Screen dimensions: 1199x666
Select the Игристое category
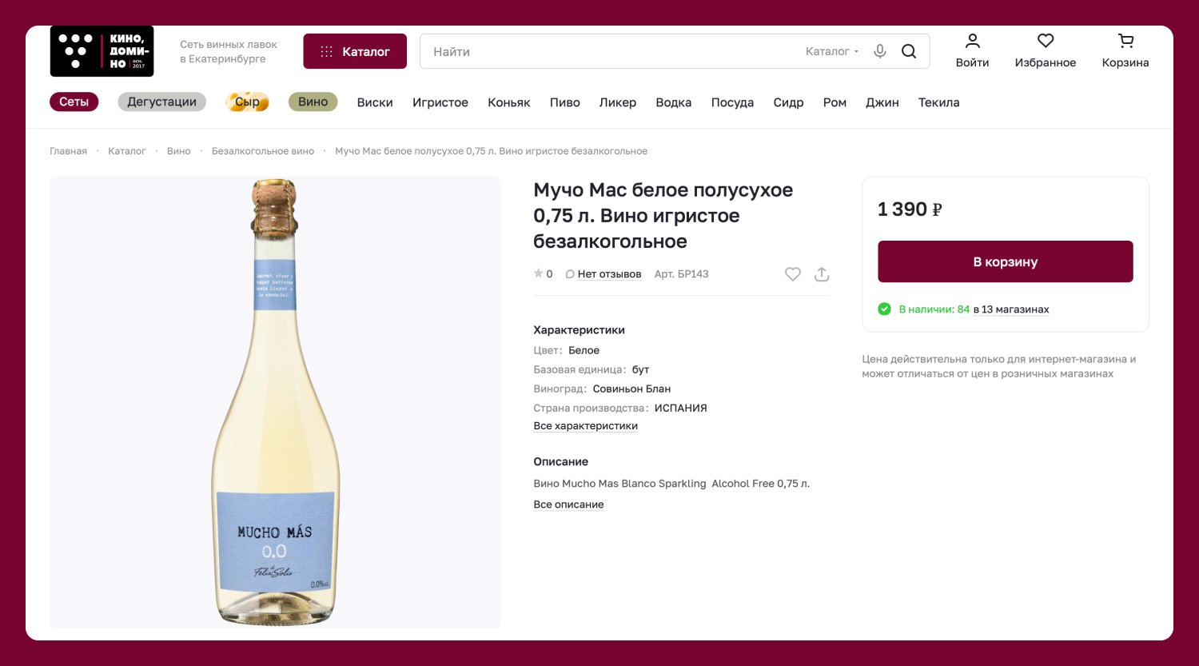click(x=440, y=102)
